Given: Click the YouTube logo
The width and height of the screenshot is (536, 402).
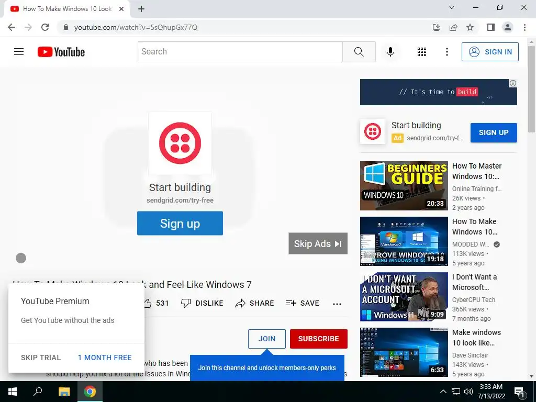Looking at the screenshot, I should point(61,52).
